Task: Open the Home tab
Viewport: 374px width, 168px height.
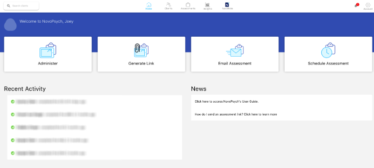Action: tap(149, 6)
